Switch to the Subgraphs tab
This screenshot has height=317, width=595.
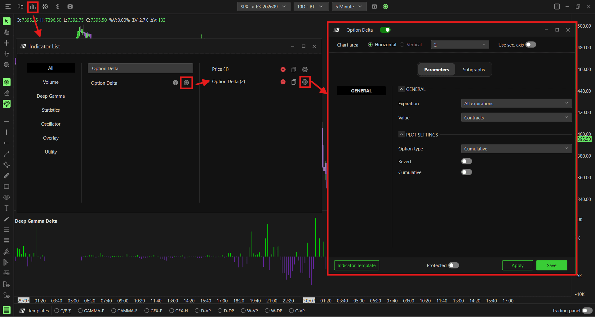(473, 69)
